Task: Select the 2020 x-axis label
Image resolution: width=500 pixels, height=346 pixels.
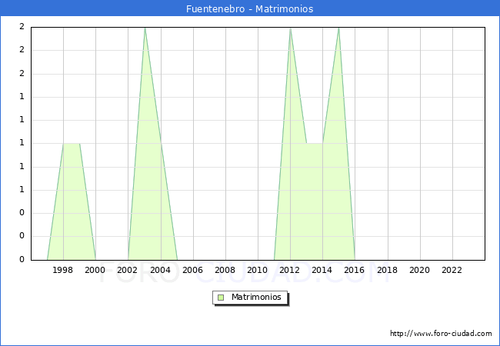Action: (420, 270)
